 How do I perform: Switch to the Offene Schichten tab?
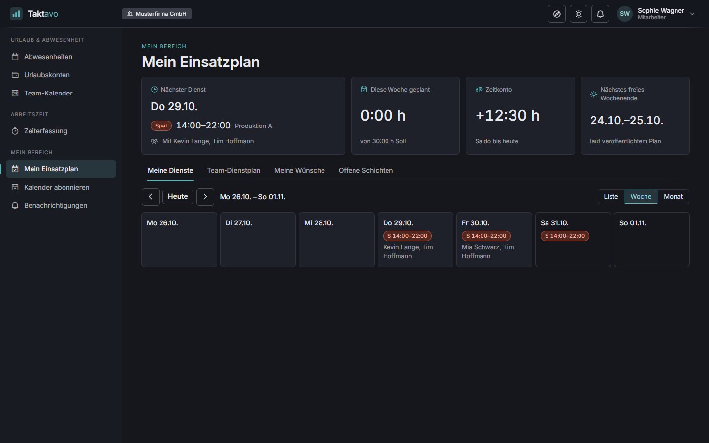(x=366, y=171)
